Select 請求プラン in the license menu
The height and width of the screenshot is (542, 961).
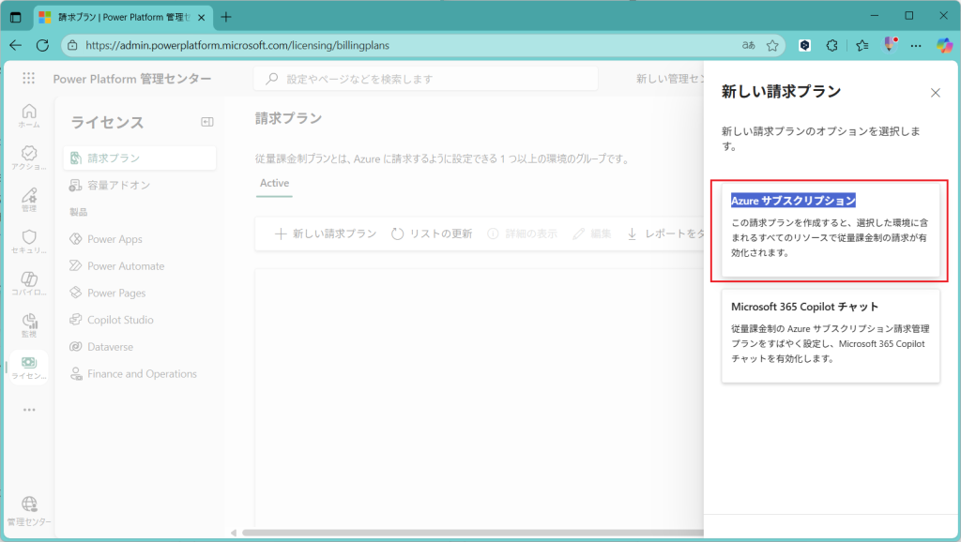click(140, 158)
